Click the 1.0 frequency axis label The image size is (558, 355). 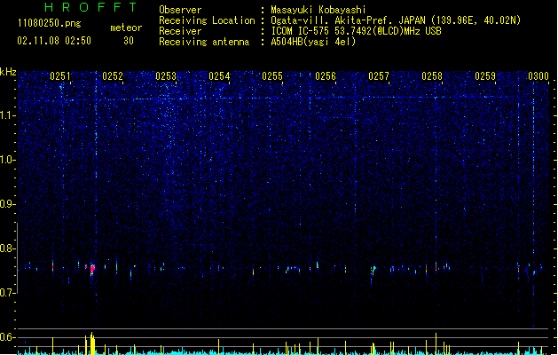point(8,160)
